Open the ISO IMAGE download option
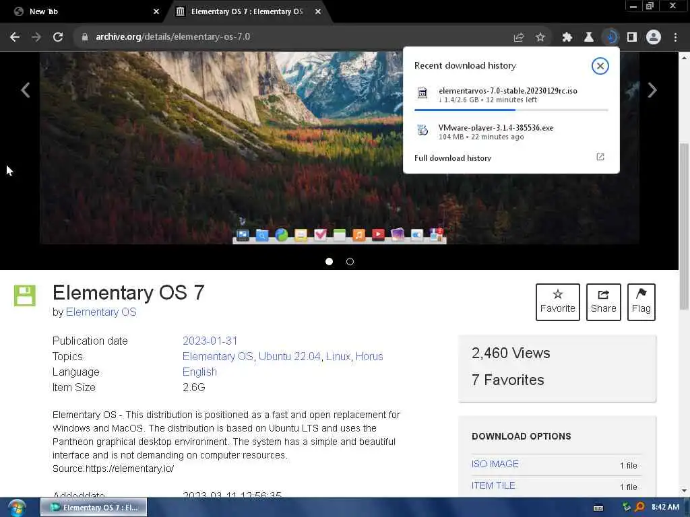The image size is (690, 517). pos(495,464)
